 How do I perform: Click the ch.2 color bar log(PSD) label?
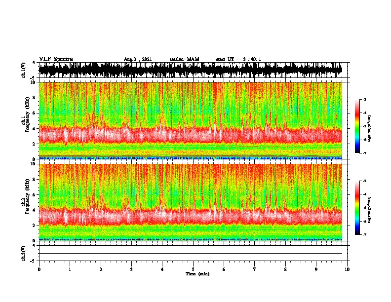pyautogui.click(x=370, y=210)
